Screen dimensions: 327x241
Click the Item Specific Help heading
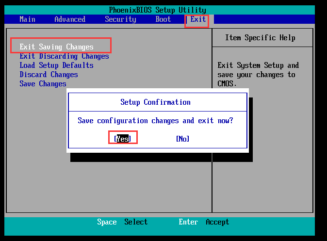260,38
